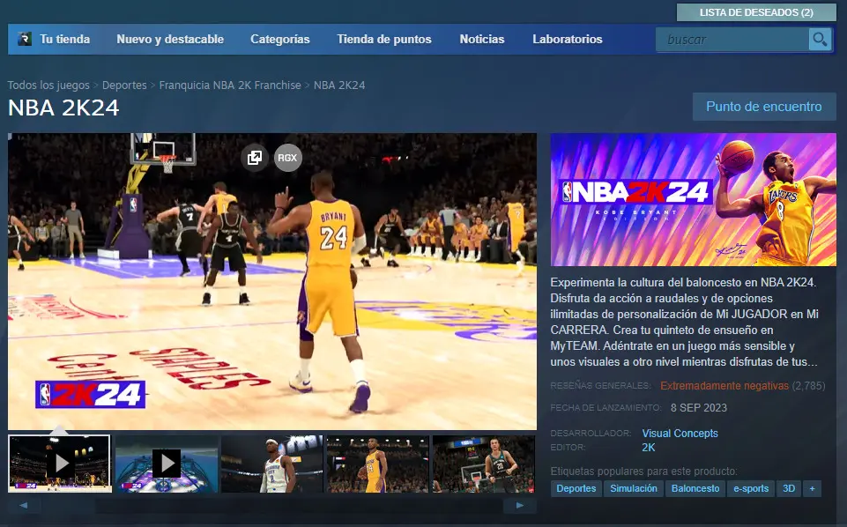847x527 pixels.
Task: Open the gallery popout icon on video
Action: pos(255,158)
